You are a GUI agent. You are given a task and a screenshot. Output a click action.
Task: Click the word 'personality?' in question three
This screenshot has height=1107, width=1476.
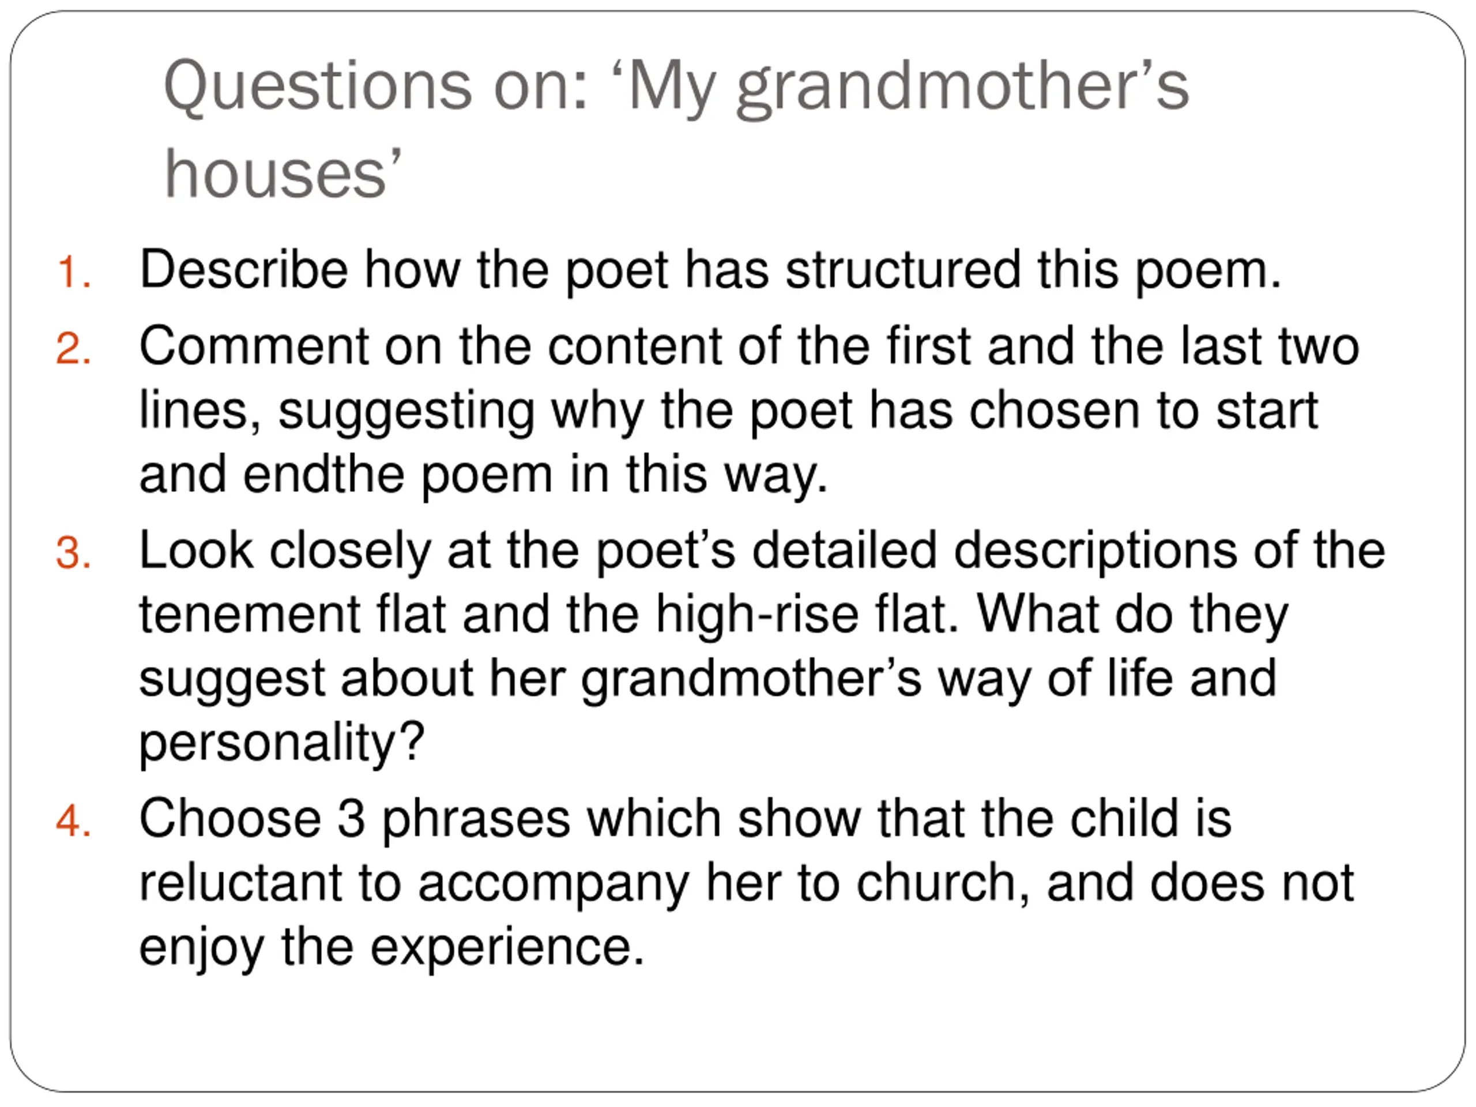281,743
